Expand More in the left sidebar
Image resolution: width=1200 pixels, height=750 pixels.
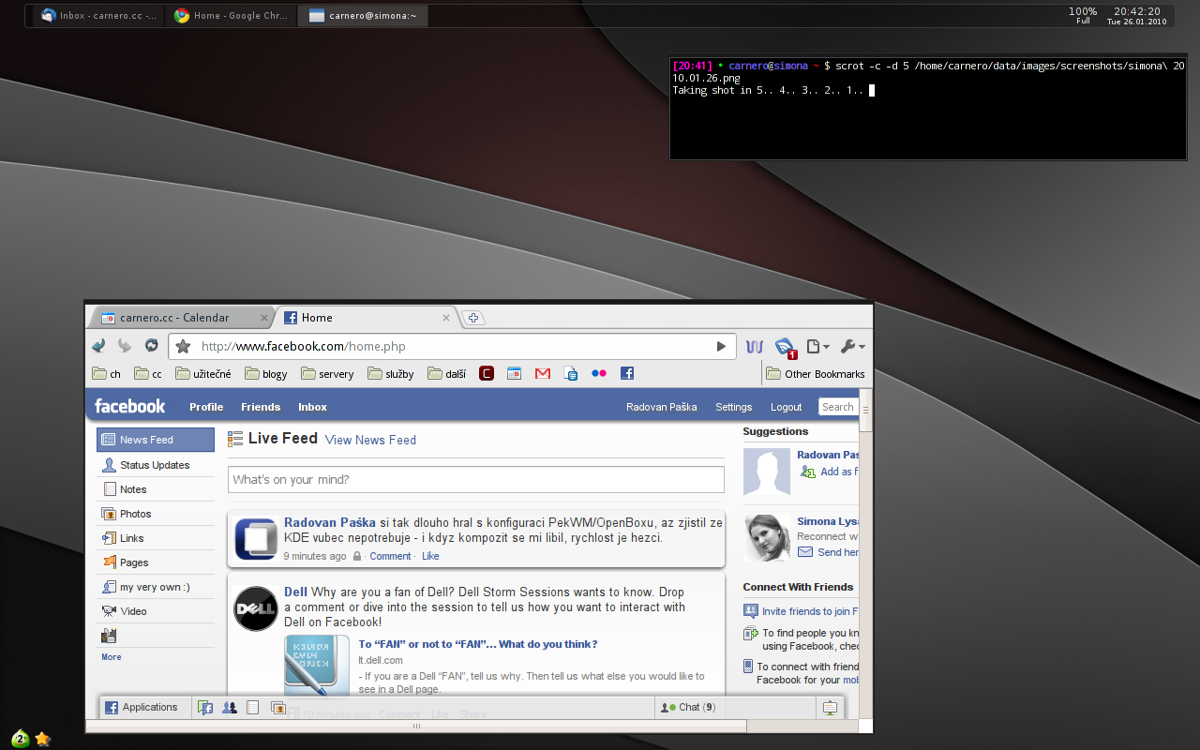(x=112, y=657)
